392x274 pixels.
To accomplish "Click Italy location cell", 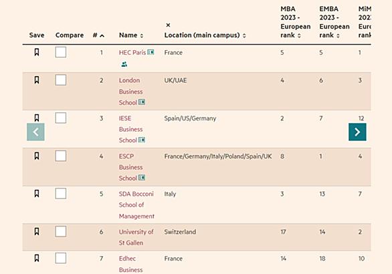I will point(171,194).
